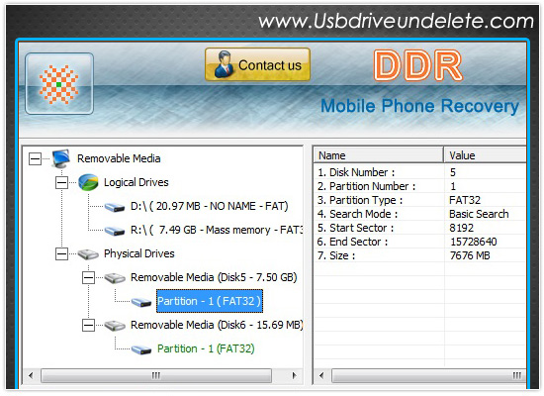Click drive icon next to D:\ entry
The image size is (544, 396).
click(115, 207)
